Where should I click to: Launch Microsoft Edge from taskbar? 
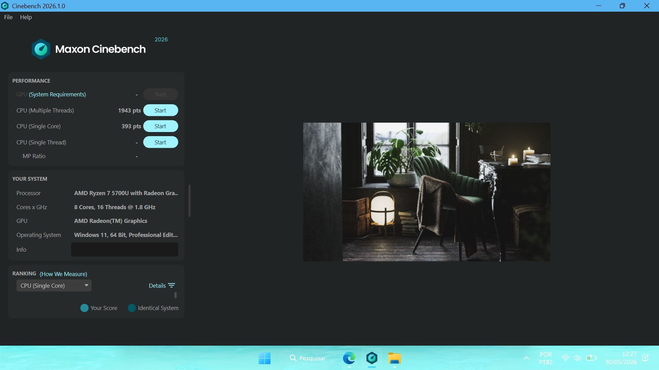click(349, 358)
